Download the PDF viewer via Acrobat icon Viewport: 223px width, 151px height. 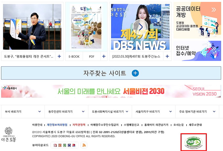(x=55, y=145)
